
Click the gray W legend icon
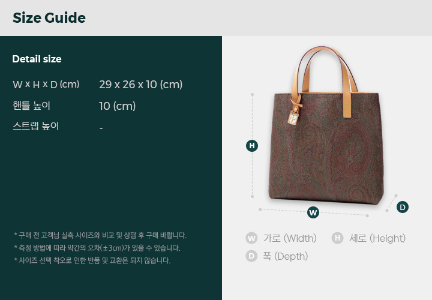pyautogui.click(x=251, y=238)
